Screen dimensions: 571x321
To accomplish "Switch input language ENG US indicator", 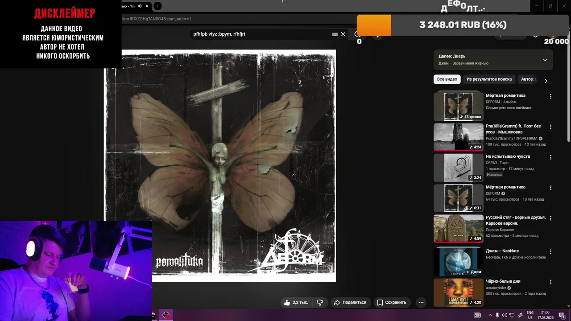I will (x=530, y=315).
